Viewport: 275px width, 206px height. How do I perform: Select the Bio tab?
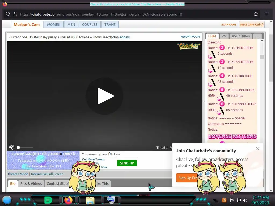13,183
